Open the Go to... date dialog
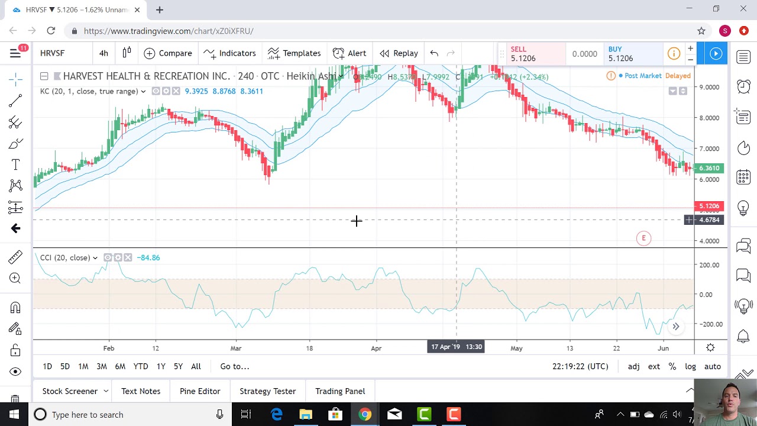This screenshot has height=426, width=757. [x=235, y=367]
